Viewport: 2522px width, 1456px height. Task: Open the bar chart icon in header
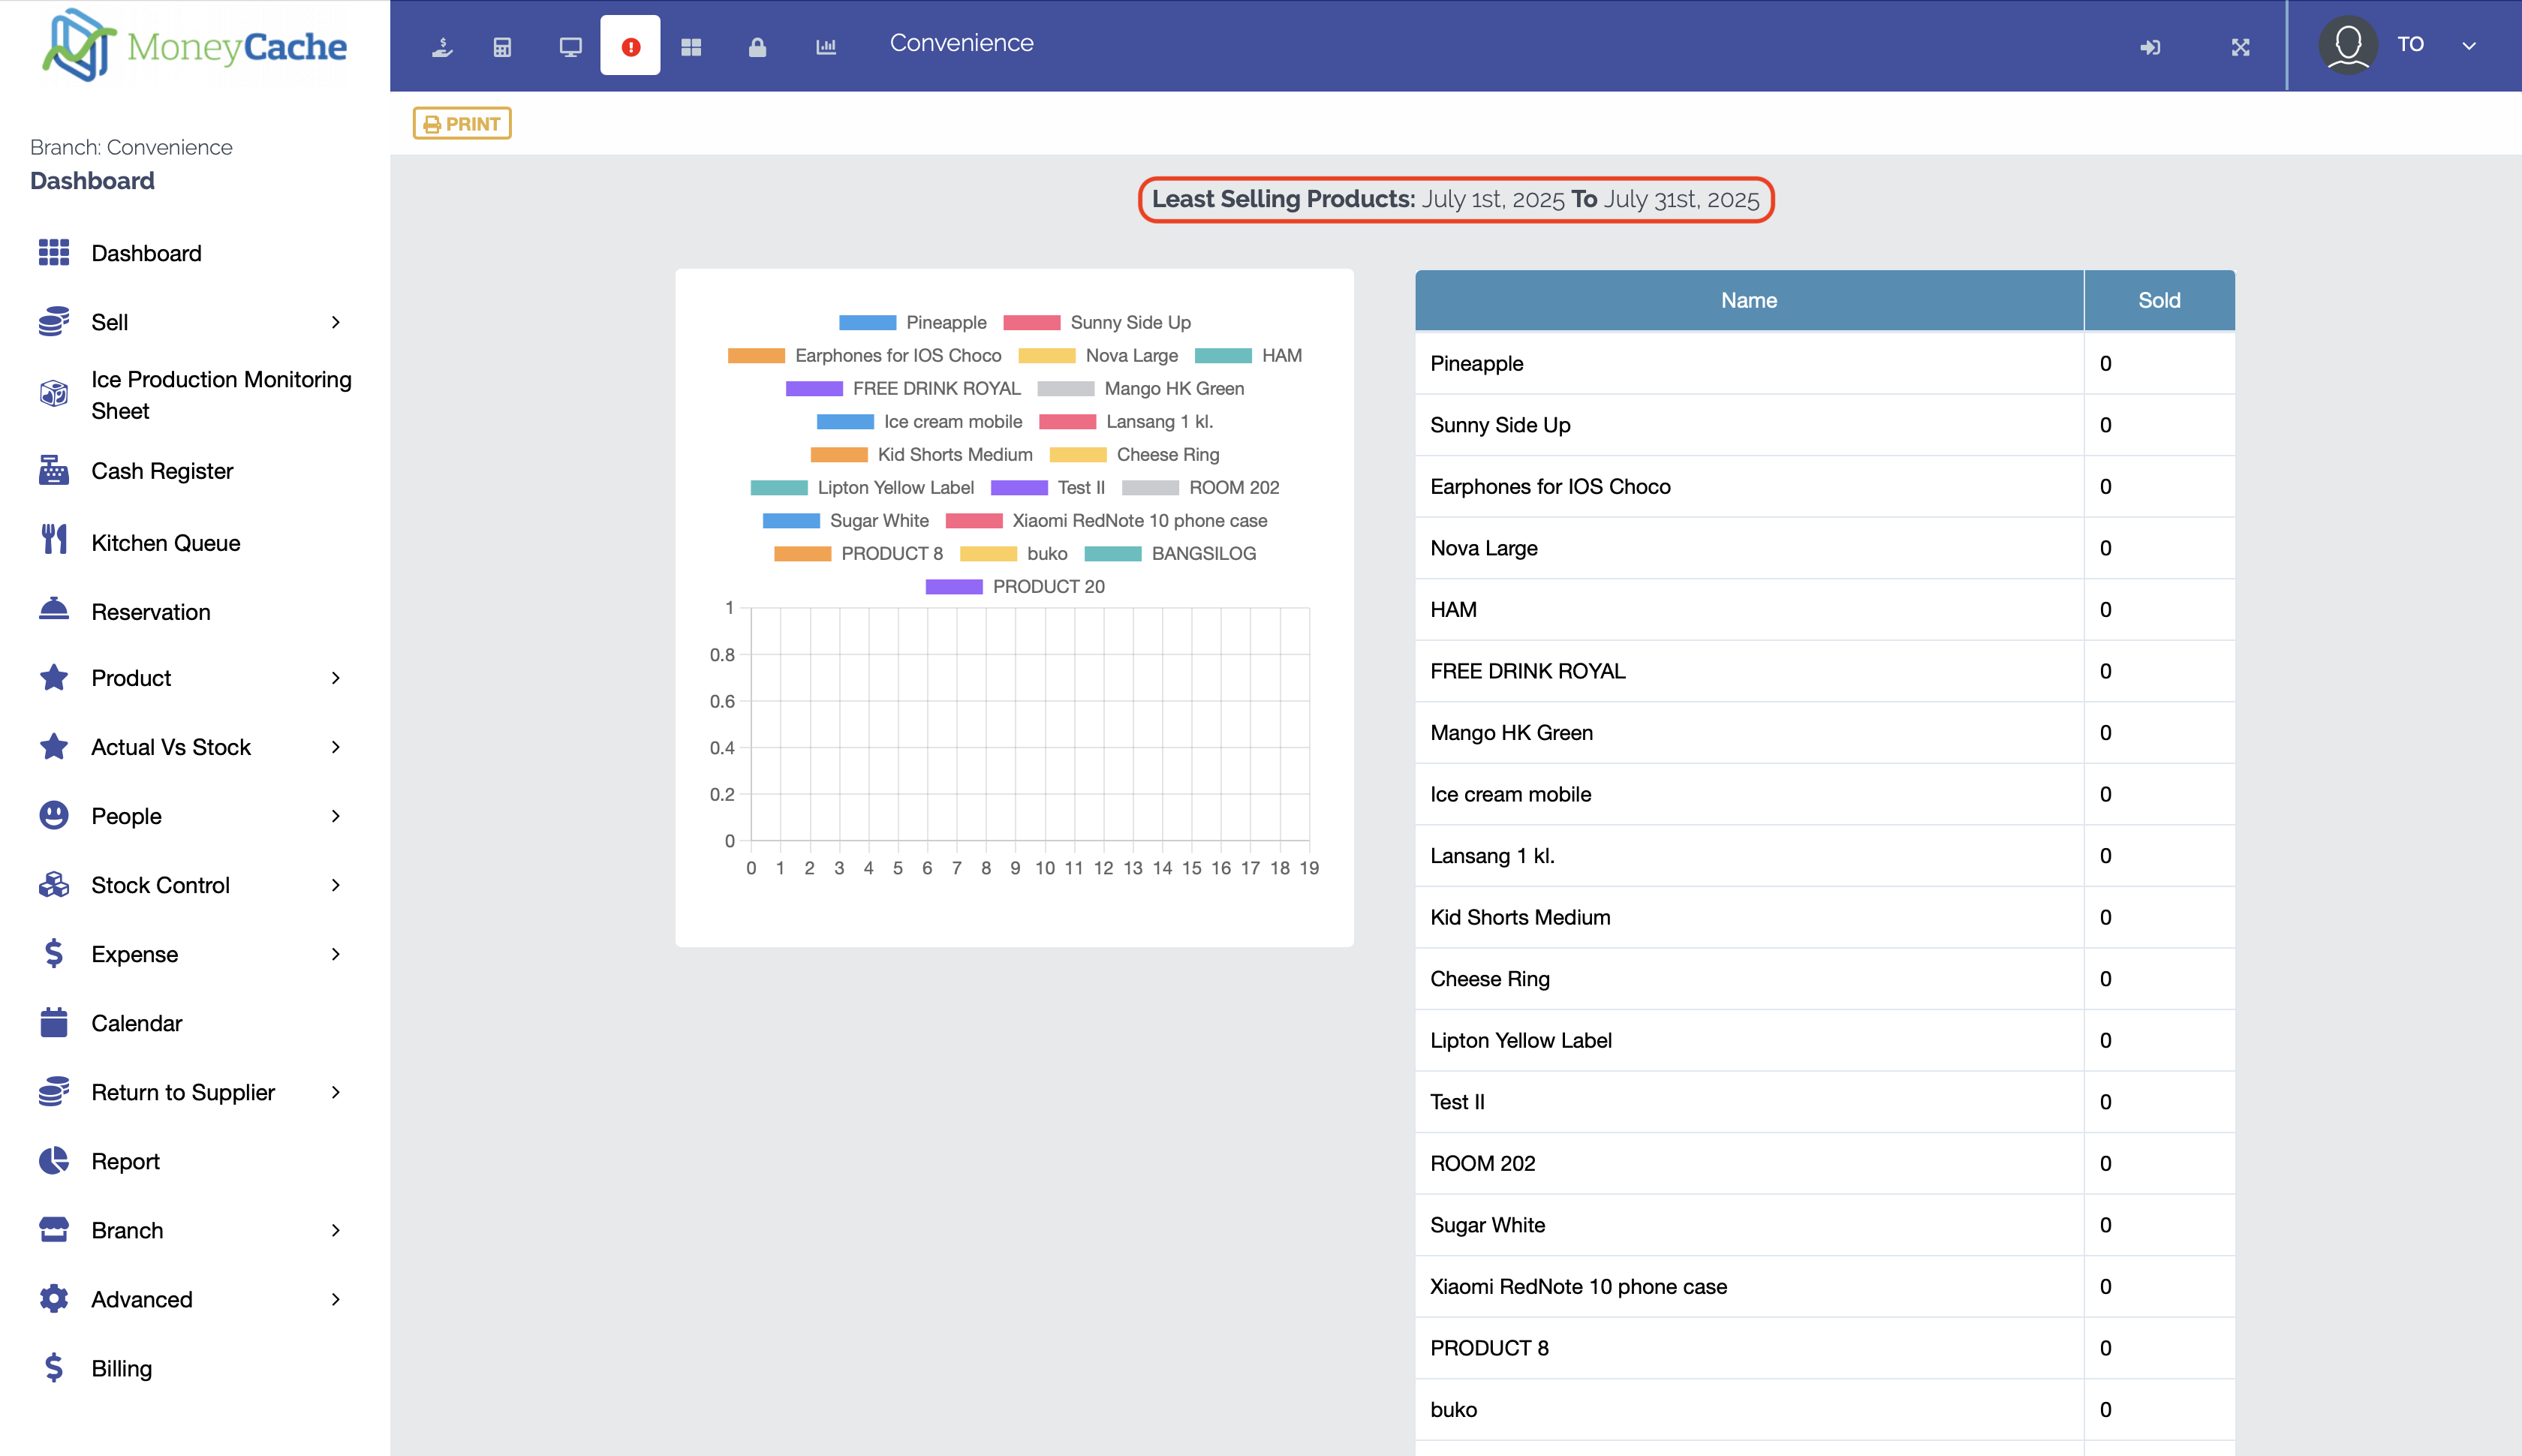point(825,46)
